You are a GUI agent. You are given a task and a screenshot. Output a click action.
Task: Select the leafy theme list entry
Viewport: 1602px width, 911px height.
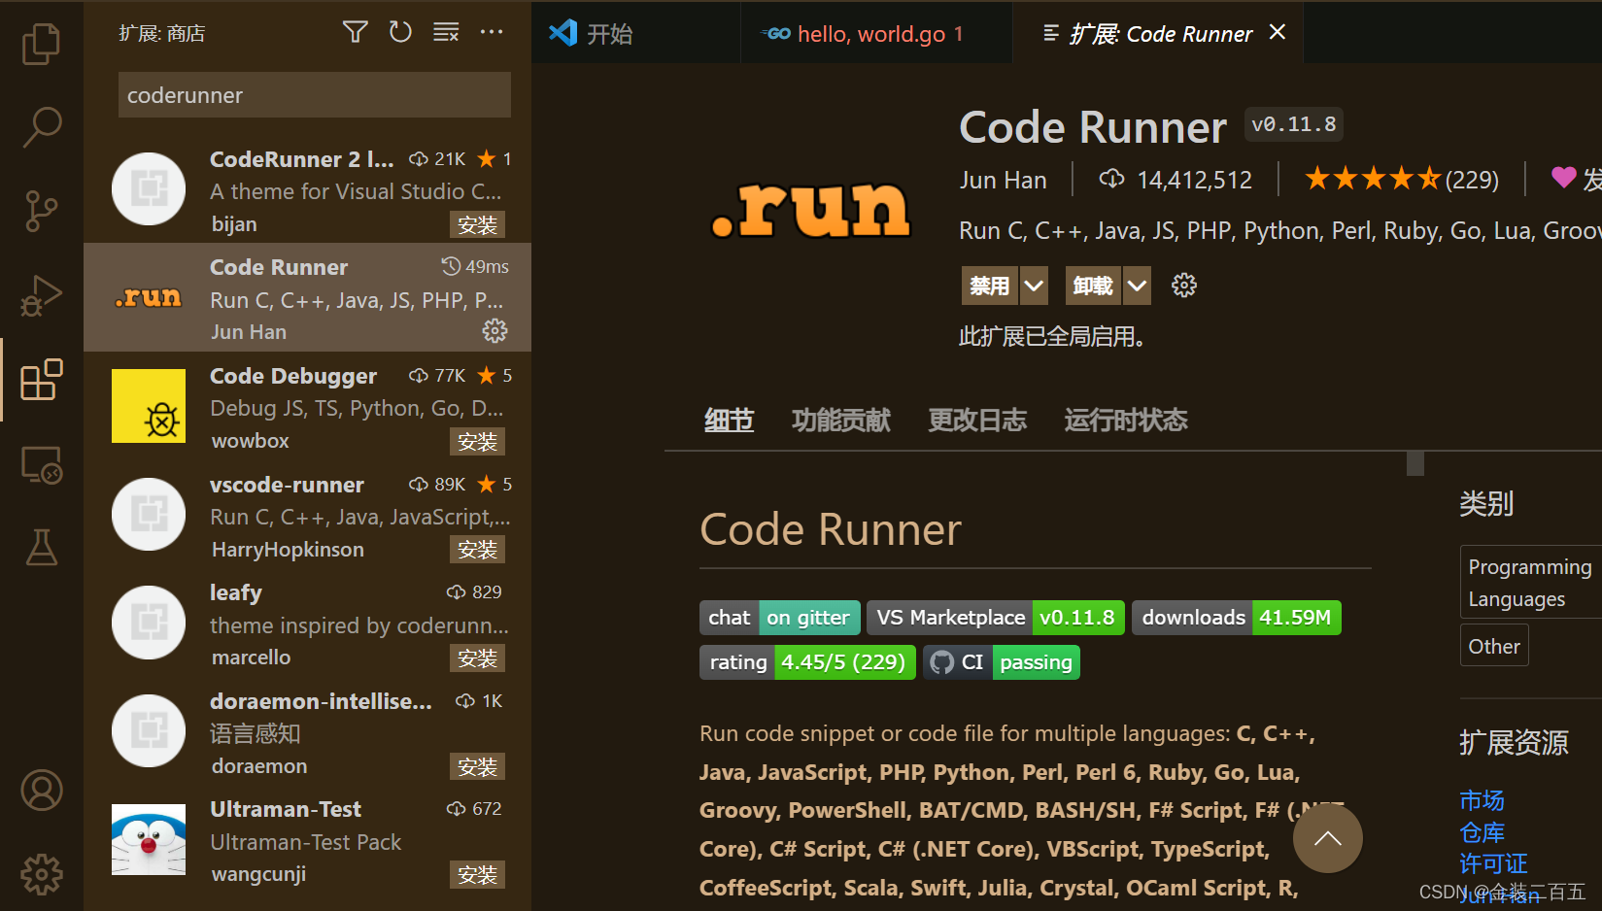[x=307, y=623]
